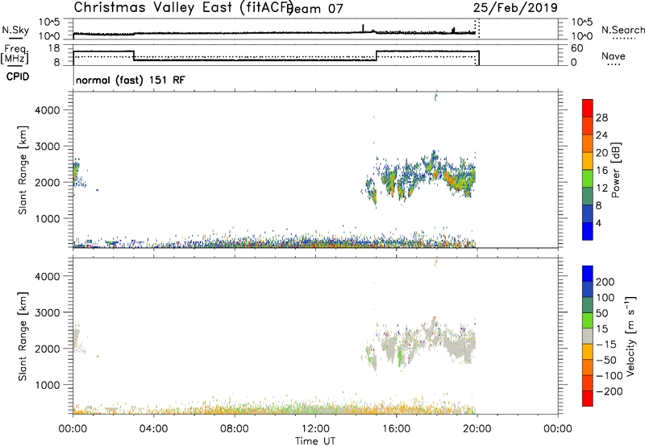
Task: Click the "Freq. [MHz]" axis label
Action: click(15, 54)
